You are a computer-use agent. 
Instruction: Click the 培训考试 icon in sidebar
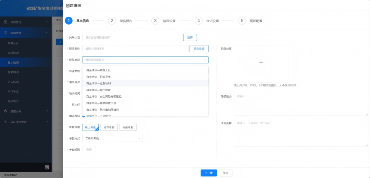5,33
